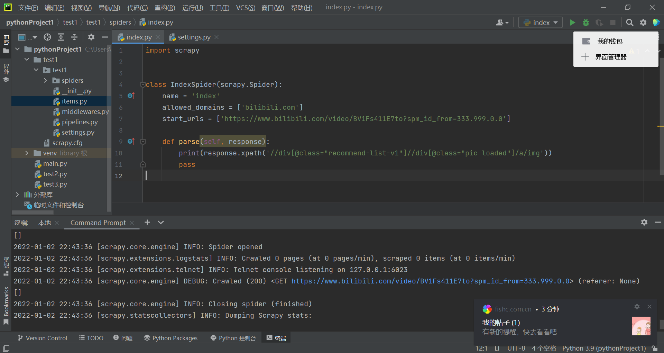Close the index.py editor tab

(158, 37)
